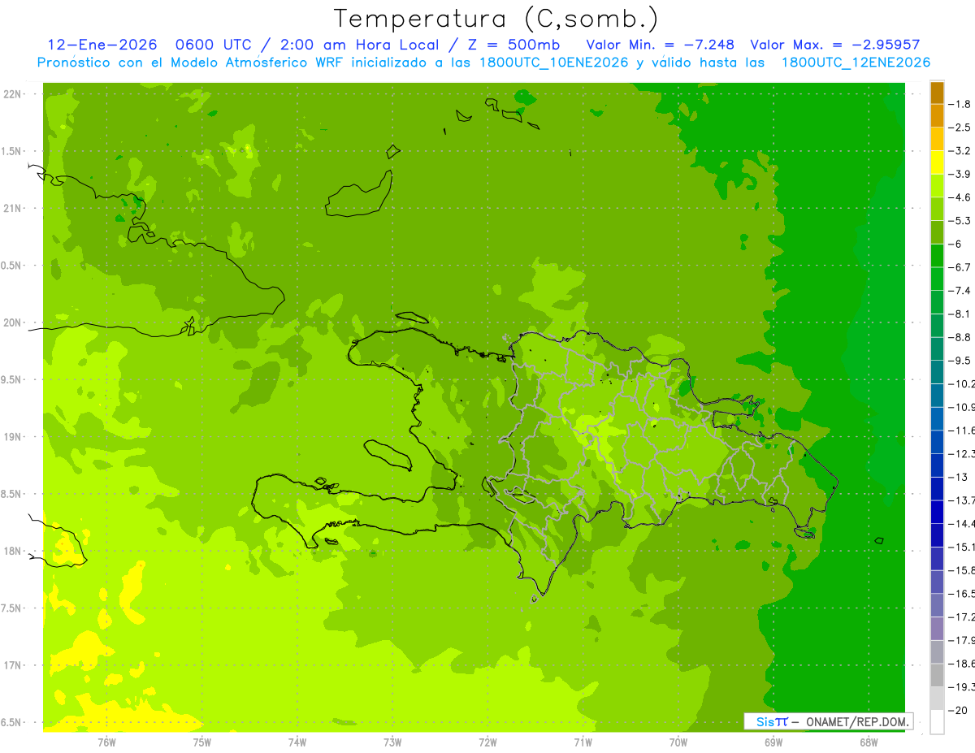Image resolution: width=975 pixels, height=753 pixels.
Task: Click the '-2.5' colorbar value
Action: tap(960, 128)
